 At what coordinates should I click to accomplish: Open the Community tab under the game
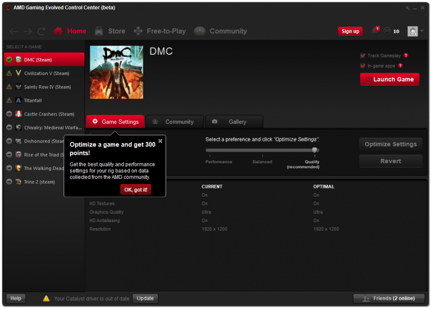point(175,122)
